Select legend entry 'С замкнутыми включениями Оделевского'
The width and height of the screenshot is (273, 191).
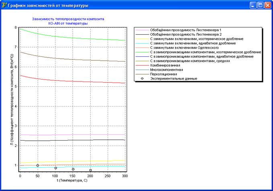click(184, 48)
